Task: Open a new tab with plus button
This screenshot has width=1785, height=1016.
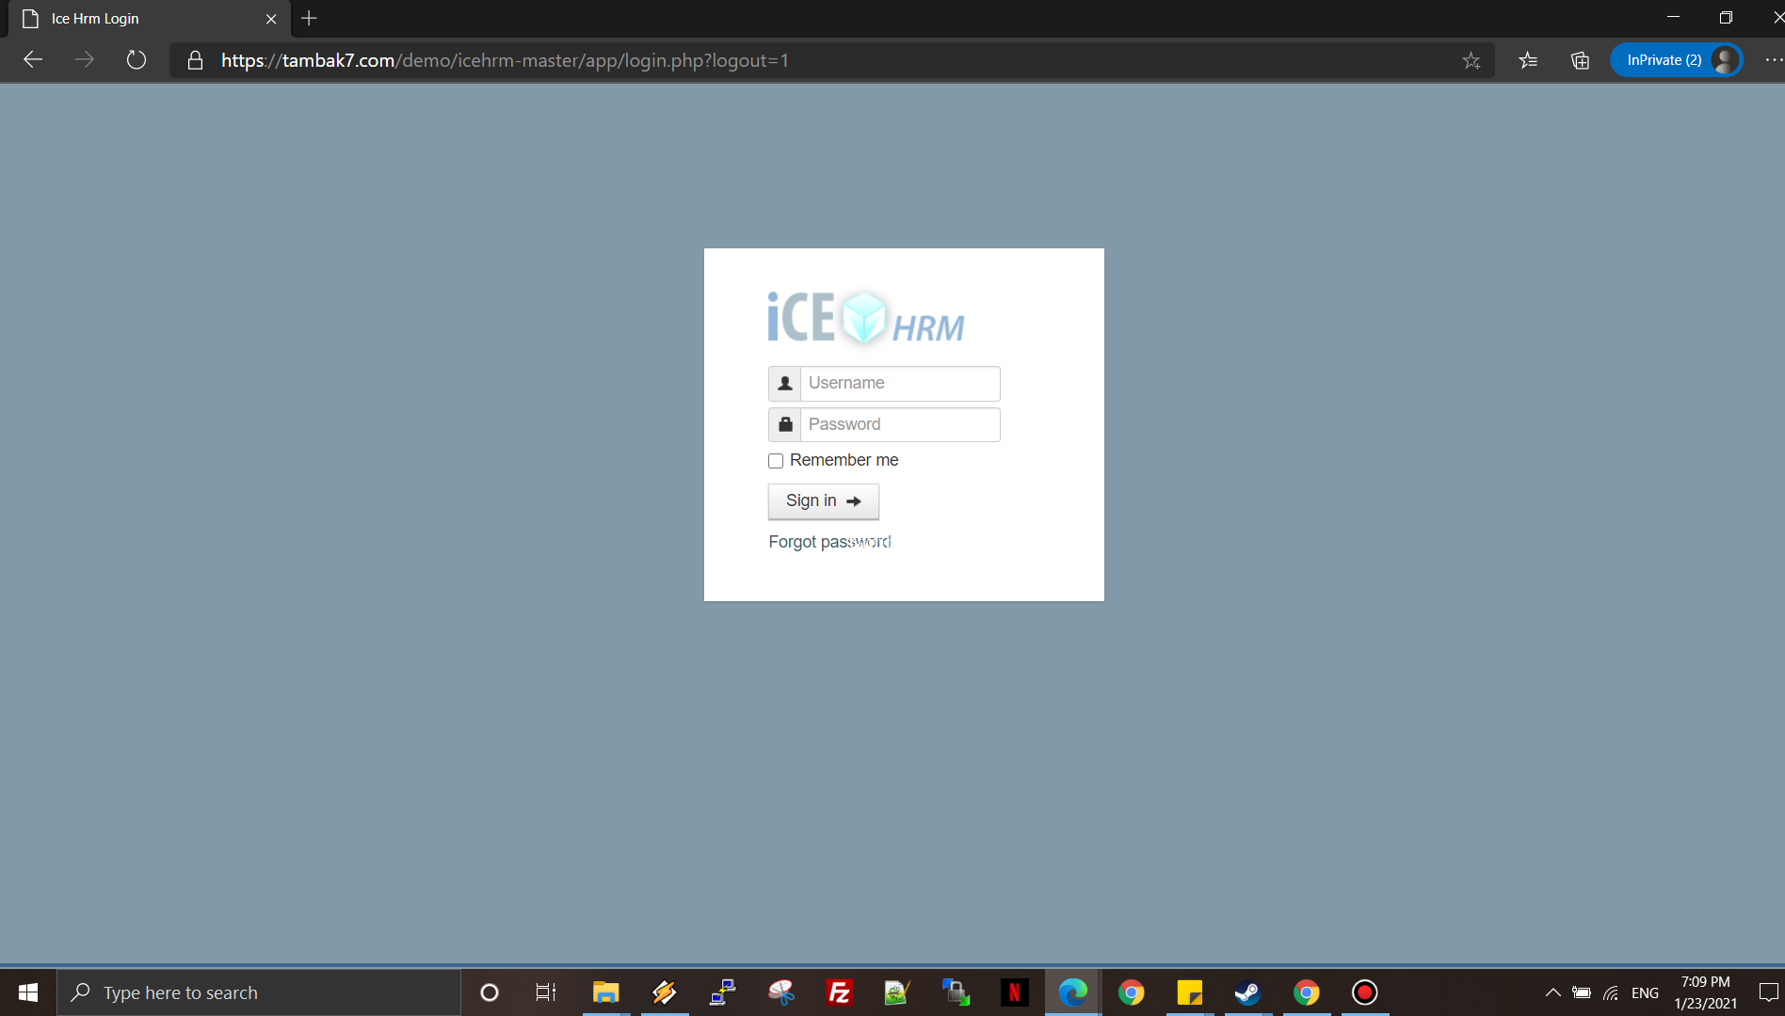Action: point(309,19)
